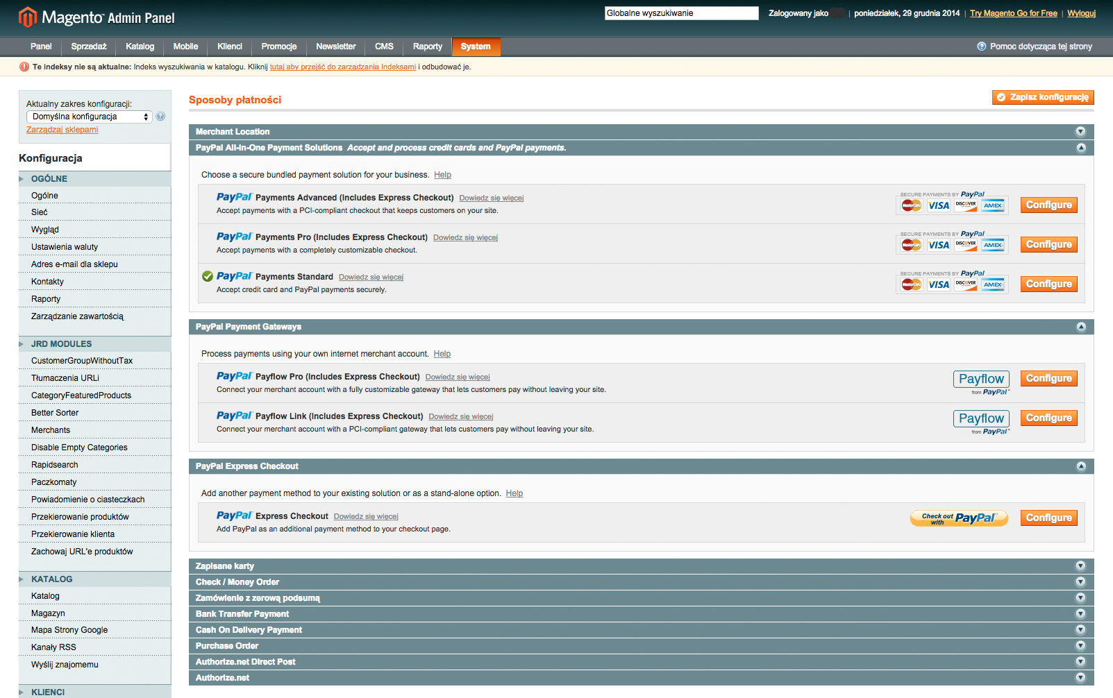Click the green checkmark beside Payments Standard
Viewport: 1113px width, 698px height.
208,276
